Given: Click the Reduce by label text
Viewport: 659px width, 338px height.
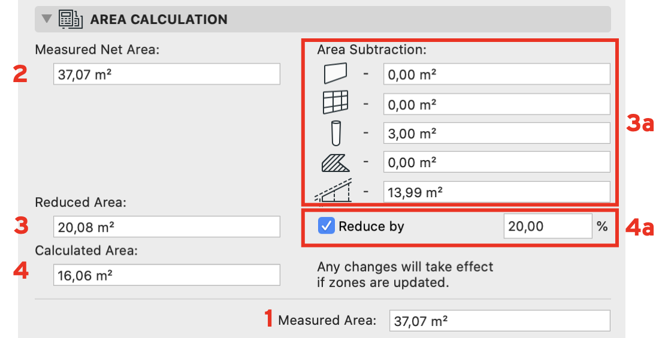Looking at the screenshot, I should pyautogui.click(x=371, y=226).
